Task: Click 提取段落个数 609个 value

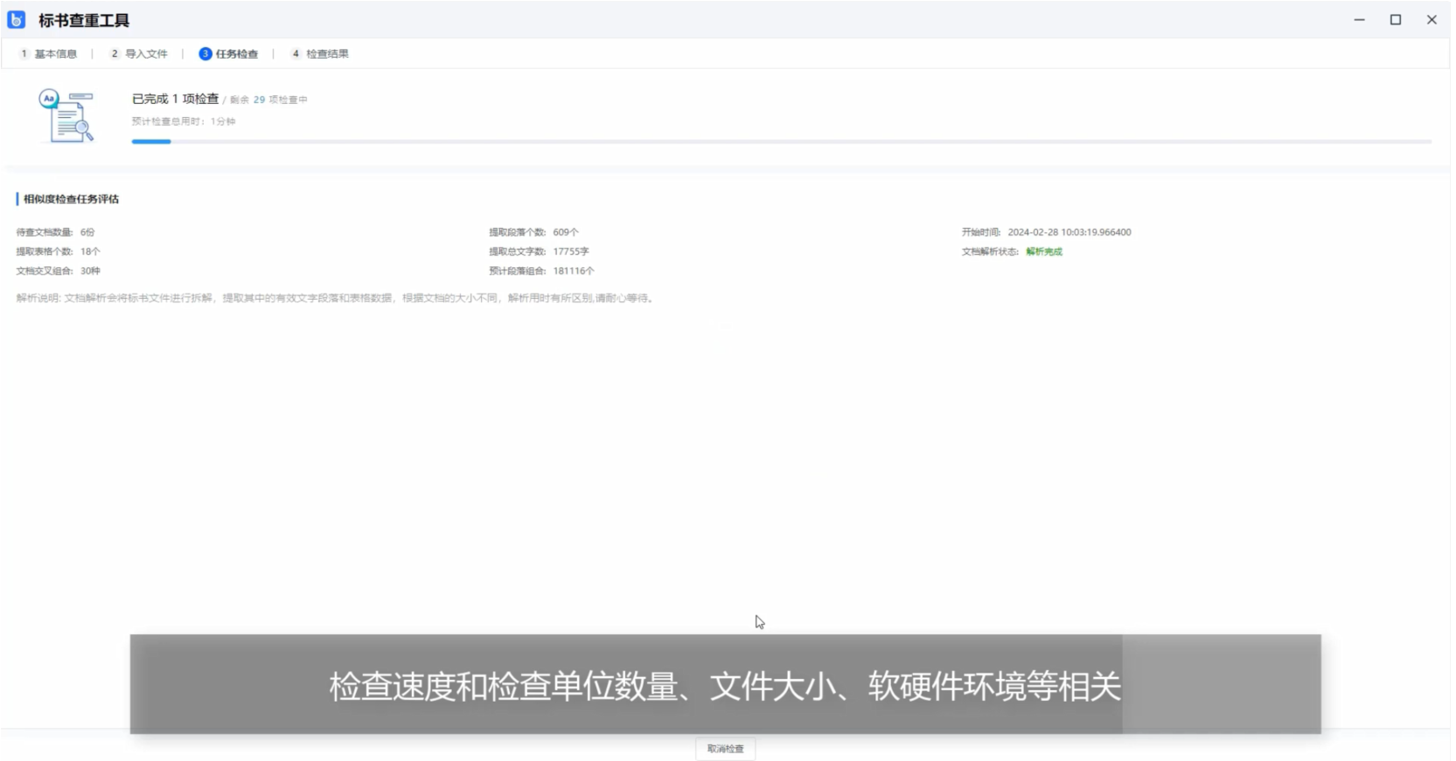Action: [566, 232]
